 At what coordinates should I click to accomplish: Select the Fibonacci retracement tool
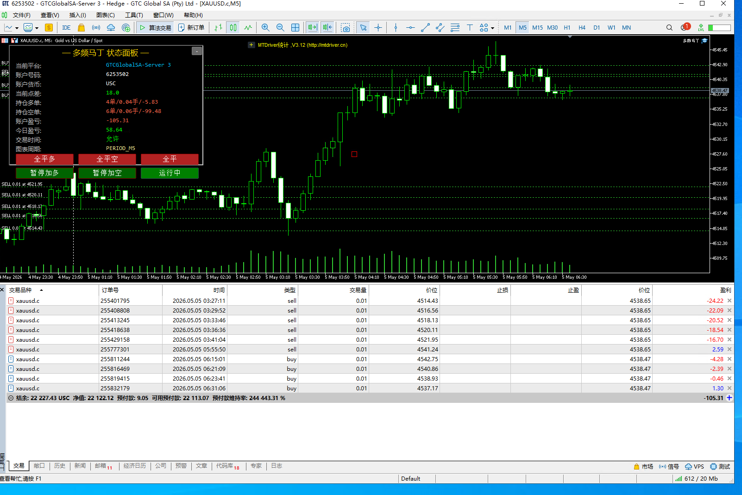(x=455, y=28)
